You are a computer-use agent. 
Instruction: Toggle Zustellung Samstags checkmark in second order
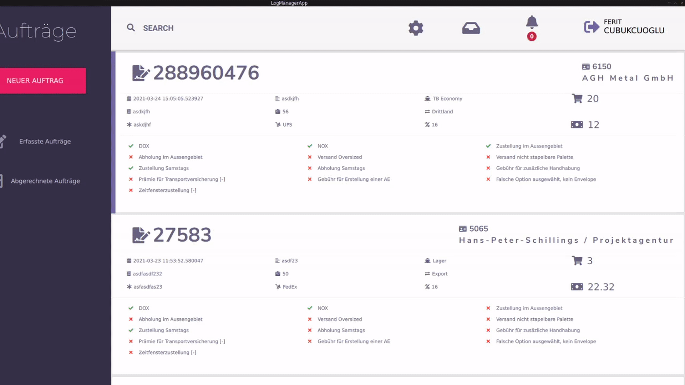(131, 330)
